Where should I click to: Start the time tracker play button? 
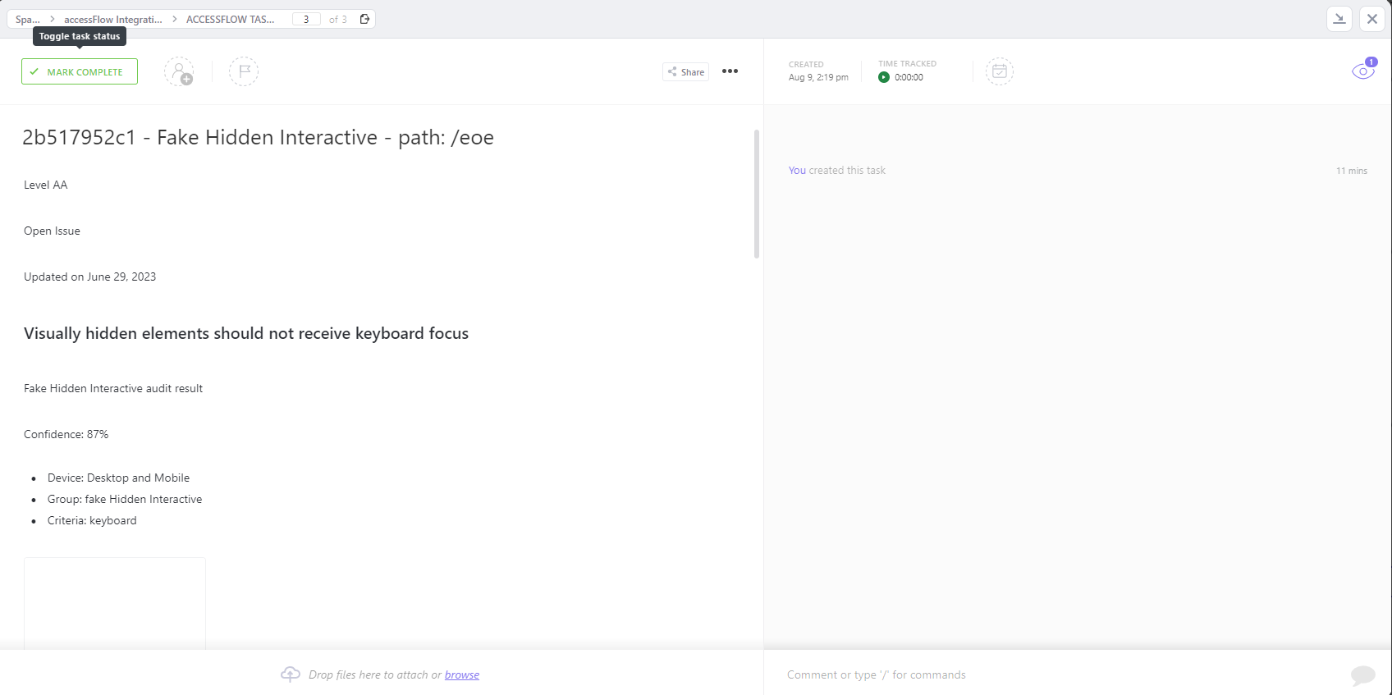coord(884,77)
